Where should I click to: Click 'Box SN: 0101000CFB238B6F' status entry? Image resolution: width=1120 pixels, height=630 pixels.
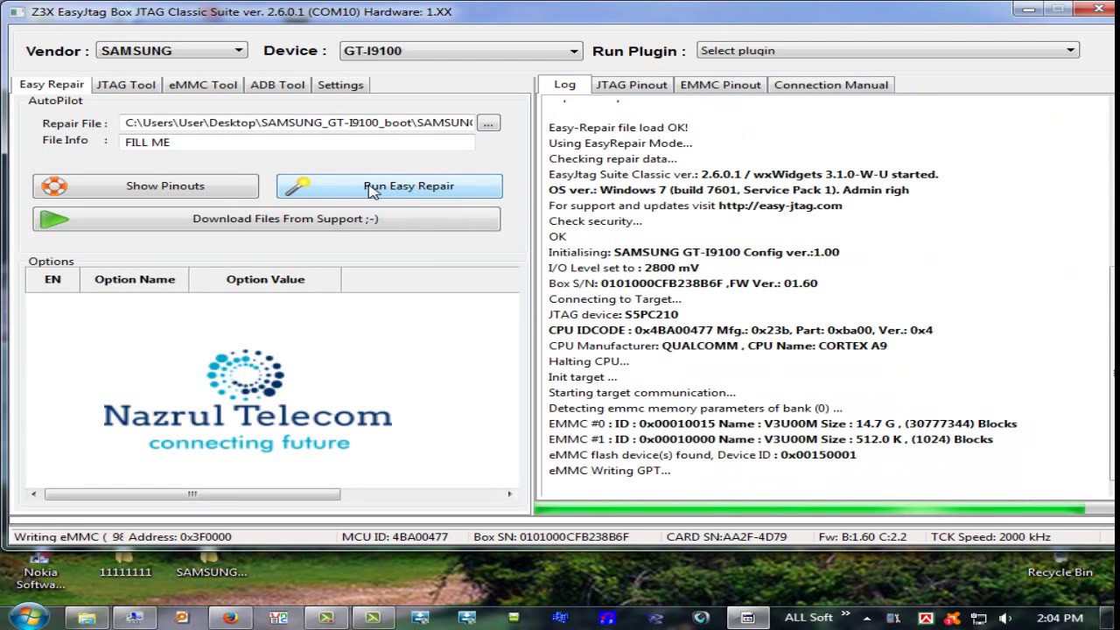pyautogui.click(x=551, y=536)
